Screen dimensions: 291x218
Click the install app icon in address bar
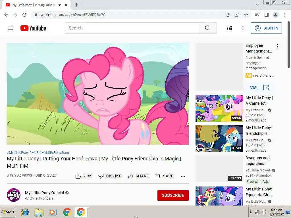[228, 15]
